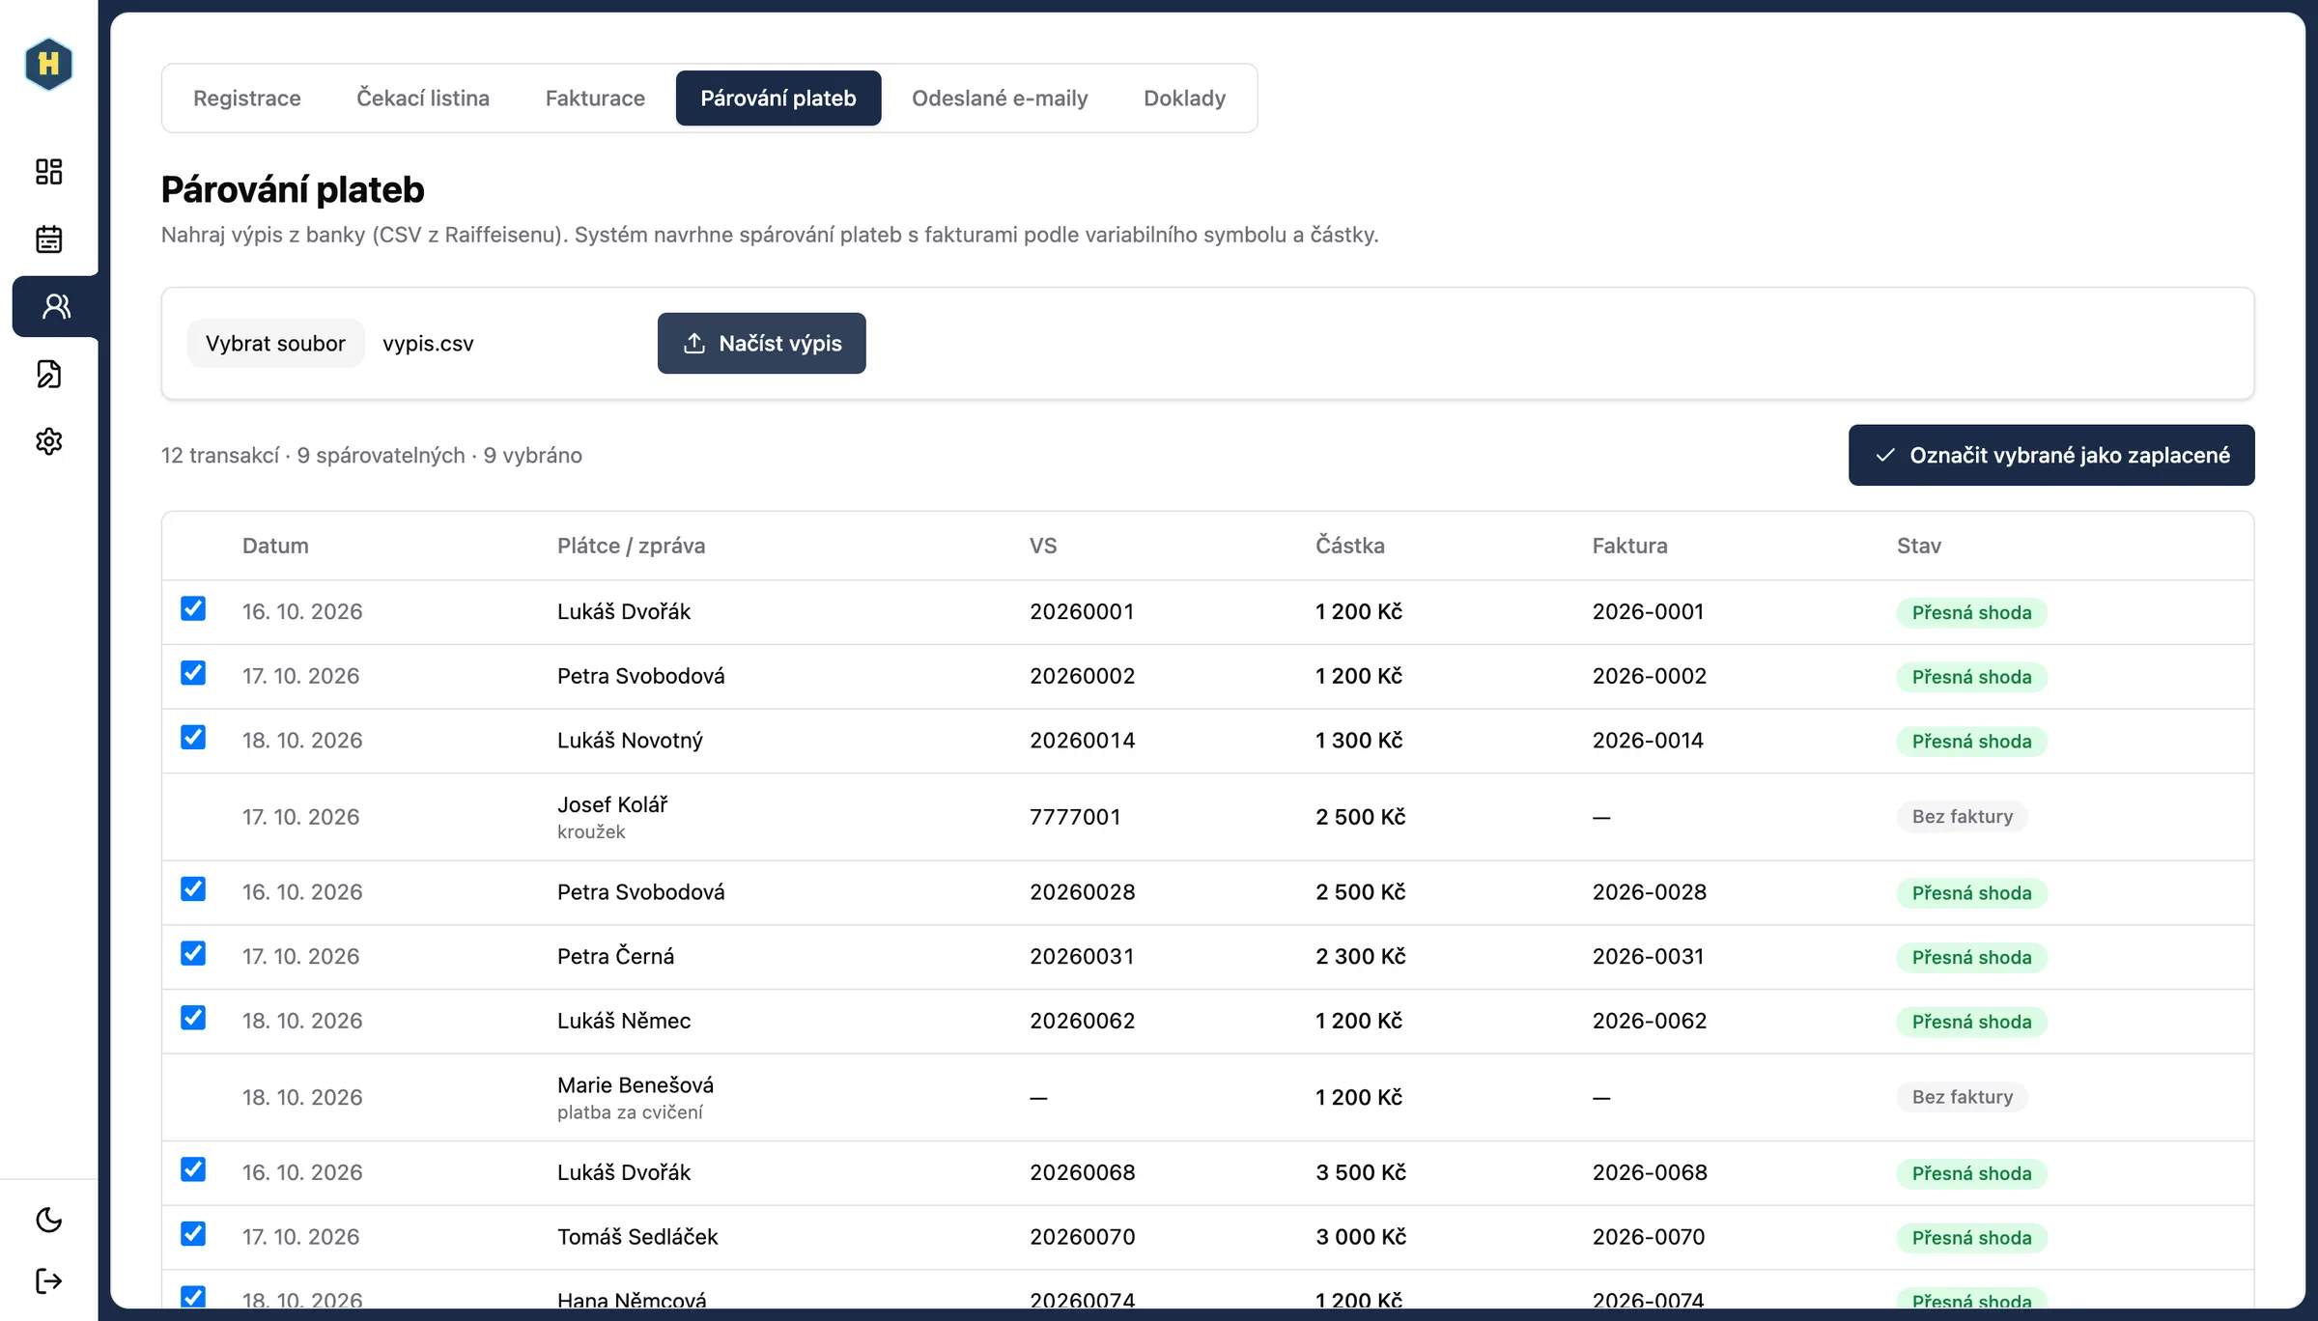Switch to the Registrace tab
2318x1321 pixels.
[247, 98]
